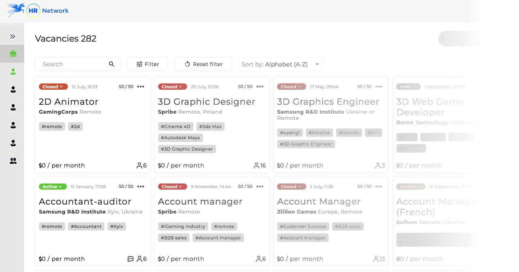Expand the sidebar with the double-chevron icon
Screen dimensions: 519x272
point(13,37)
